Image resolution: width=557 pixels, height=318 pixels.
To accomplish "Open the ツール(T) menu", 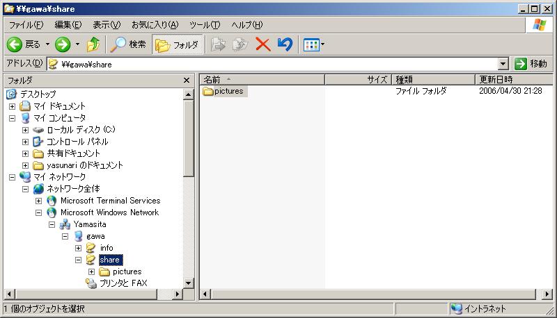I will tap(205, 25).
